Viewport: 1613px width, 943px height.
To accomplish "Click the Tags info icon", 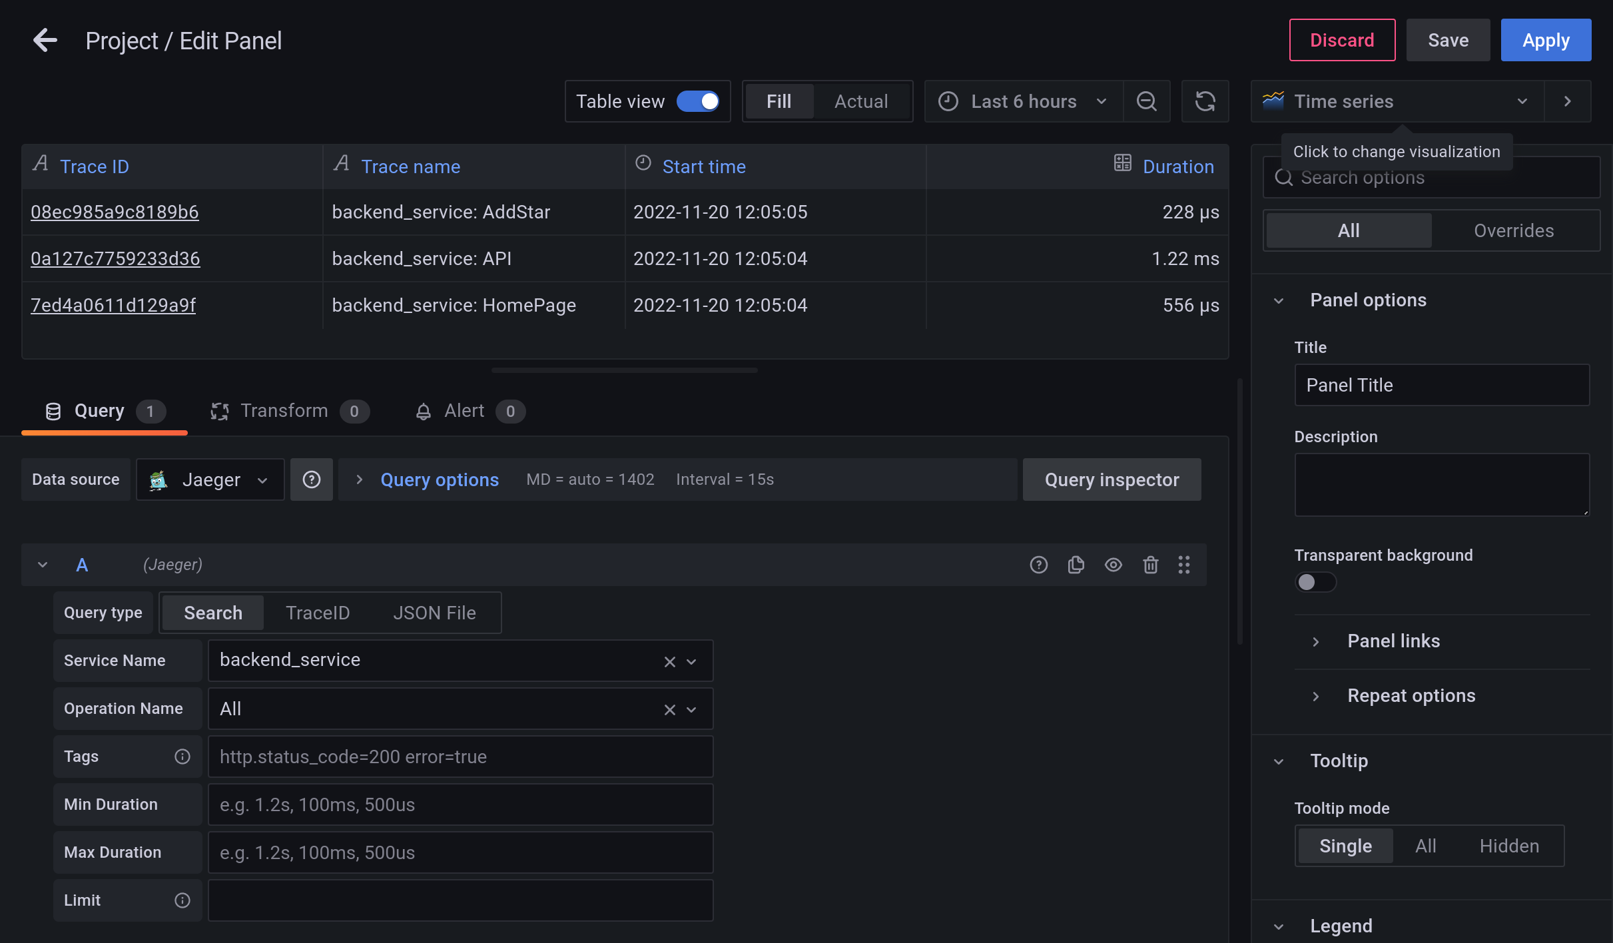I will pyautogui.click(x=182, y=757).
